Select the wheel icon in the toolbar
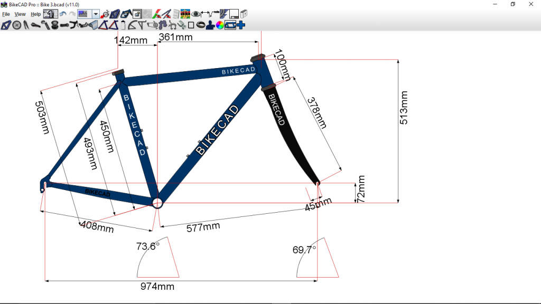Viewport: 541px width, 304px height. click(x=16, y=25)
